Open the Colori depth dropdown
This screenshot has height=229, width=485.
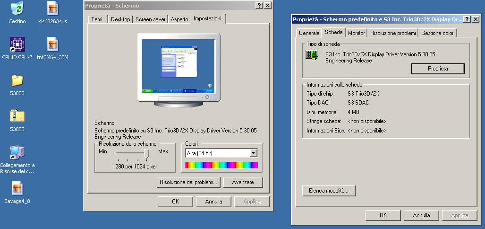pos(253,153)
